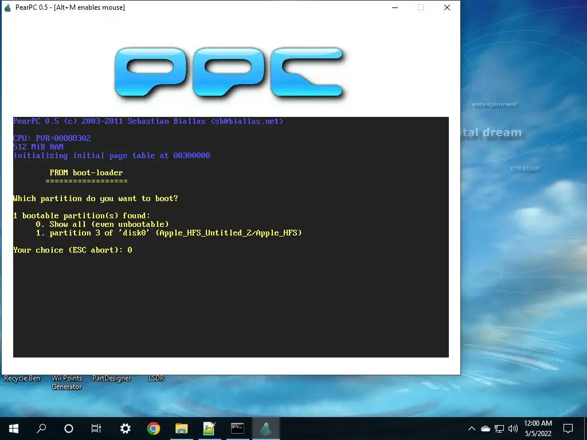Viewport: 587px width, 440px height.
Task: Click the 'Your choice (ESC abort)' prompt line
Action: click(73, 250)
